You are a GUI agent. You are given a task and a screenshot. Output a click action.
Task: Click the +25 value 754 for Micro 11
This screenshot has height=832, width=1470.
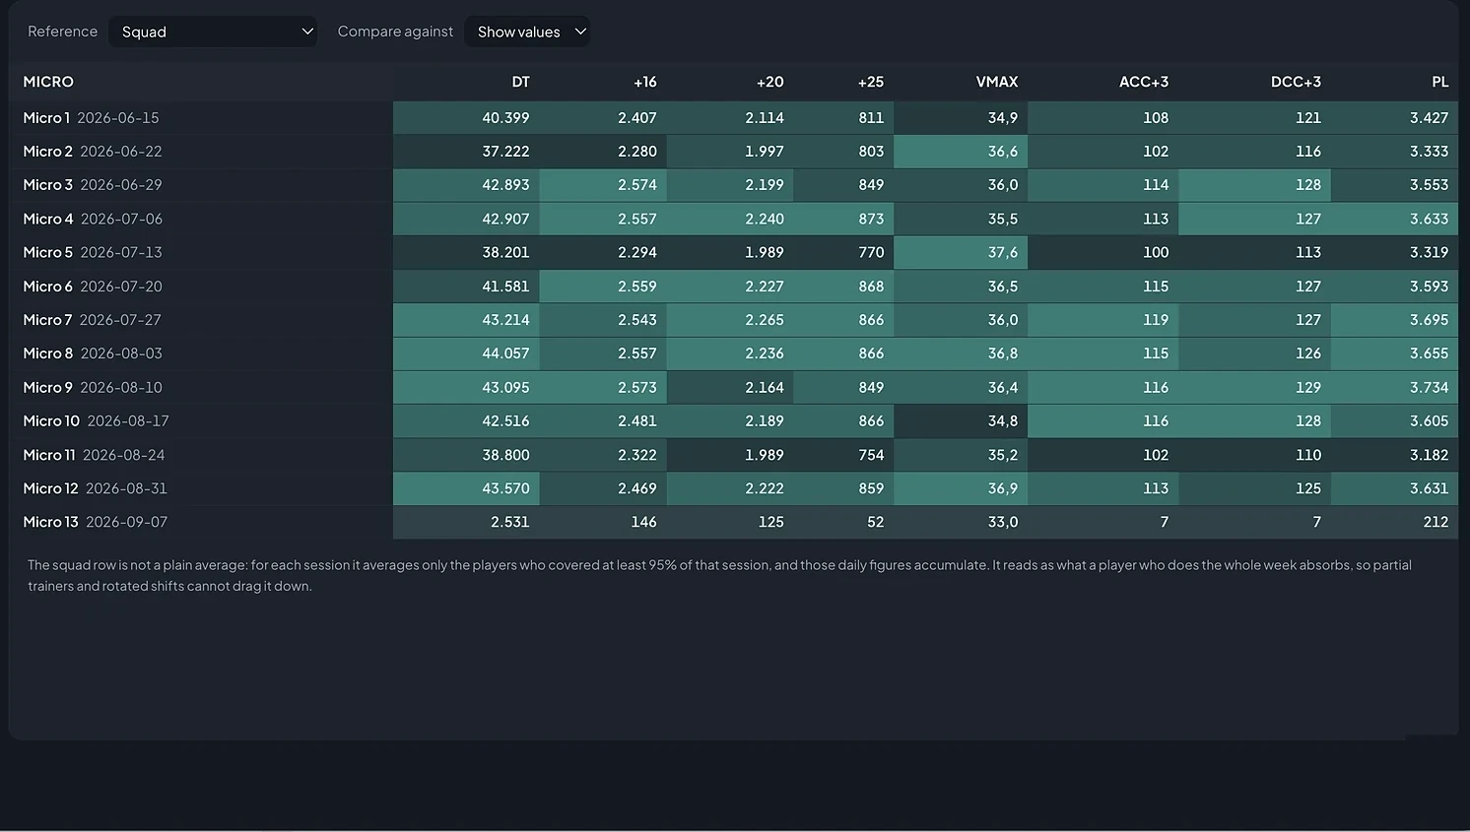843,455
